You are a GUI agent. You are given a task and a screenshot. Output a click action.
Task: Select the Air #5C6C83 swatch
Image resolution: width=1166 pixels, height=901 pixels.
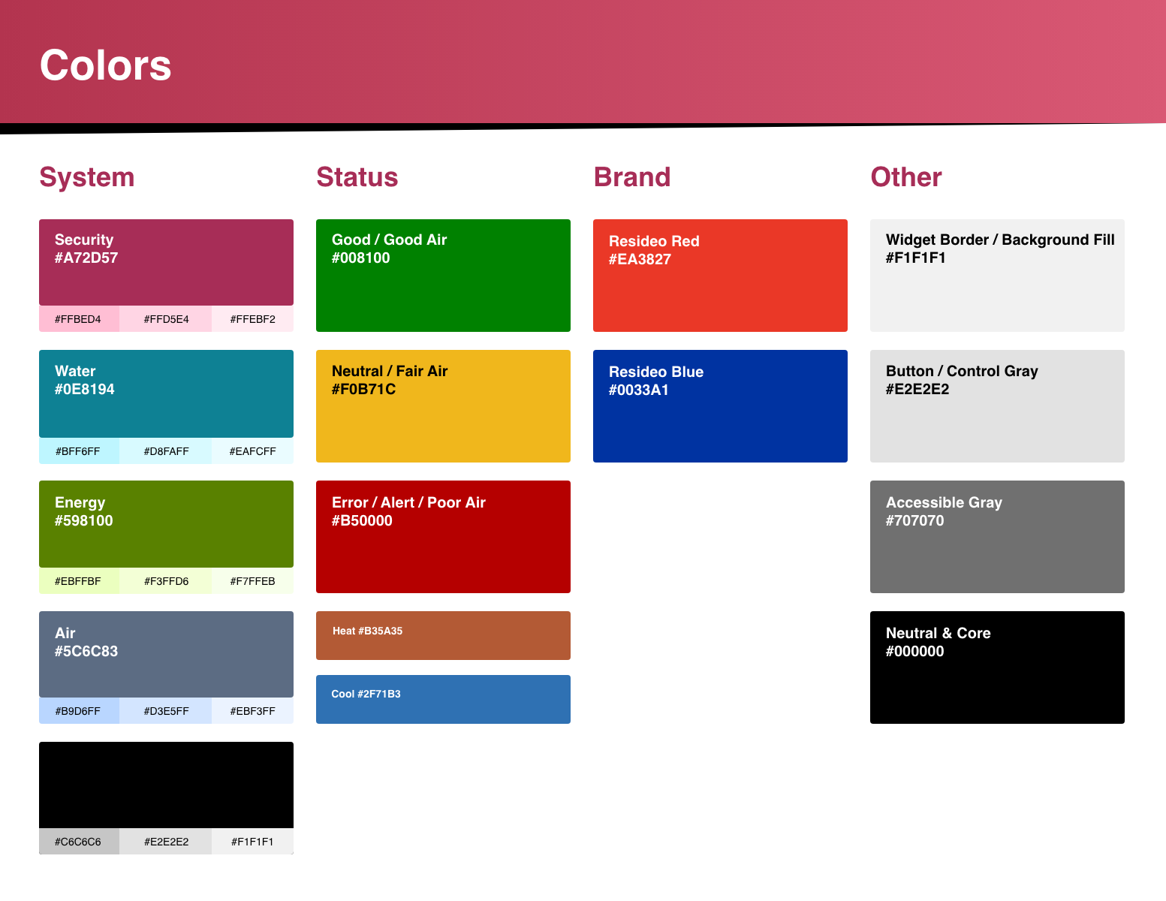[x=166, y=654]
